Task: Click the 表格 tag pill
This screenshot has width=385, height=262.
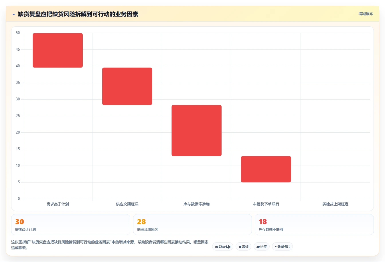Action: coord(243,247)
